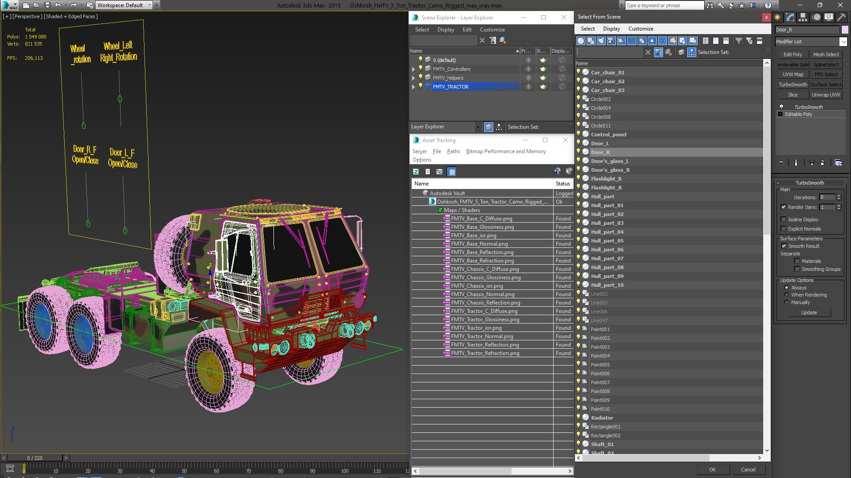Add an Unwrap UVW modifier
This screenshot has width=851, height=478.
pyautogui.click(x=826, y=95)
